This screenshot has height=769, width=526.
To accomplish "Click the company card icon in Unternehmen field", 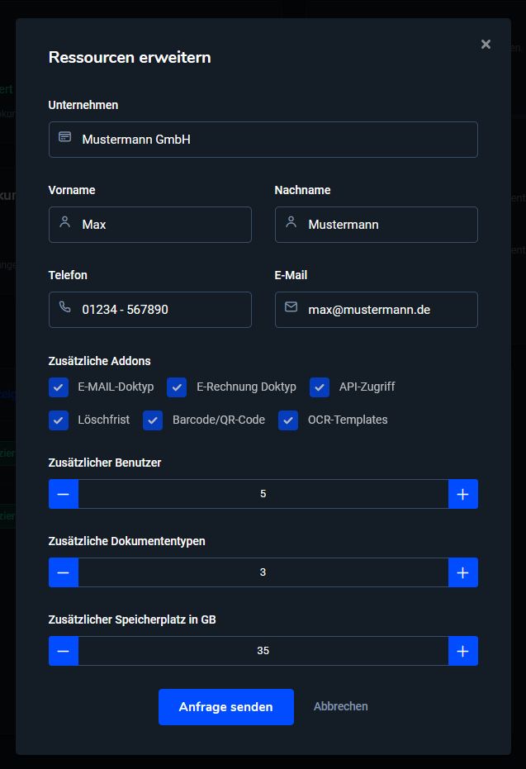I will [64, 137].
